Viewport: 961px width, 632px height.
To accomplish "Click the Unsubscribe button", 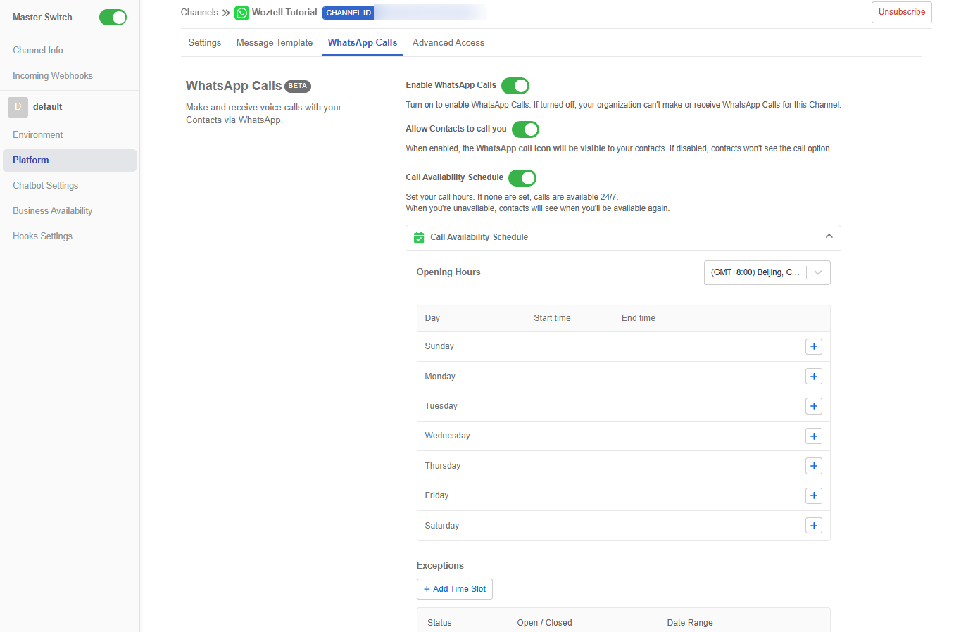I will 901,12.
